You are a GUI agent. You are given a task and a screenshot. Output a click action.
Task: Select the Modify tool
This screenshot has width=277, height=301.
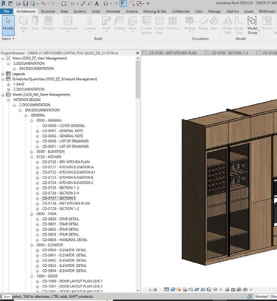pyautogui.click(x=8, y=24)
